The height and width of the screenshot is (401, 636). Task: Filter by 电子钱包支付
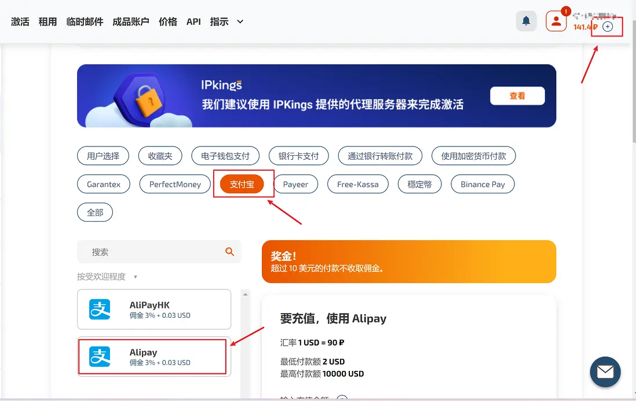click(225, 156)
